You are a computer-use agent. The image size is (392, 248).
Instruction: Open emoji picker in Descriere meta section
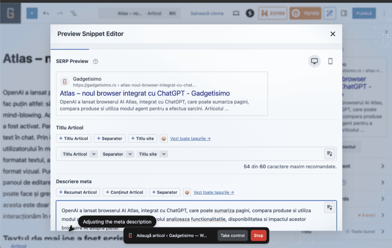187,192
